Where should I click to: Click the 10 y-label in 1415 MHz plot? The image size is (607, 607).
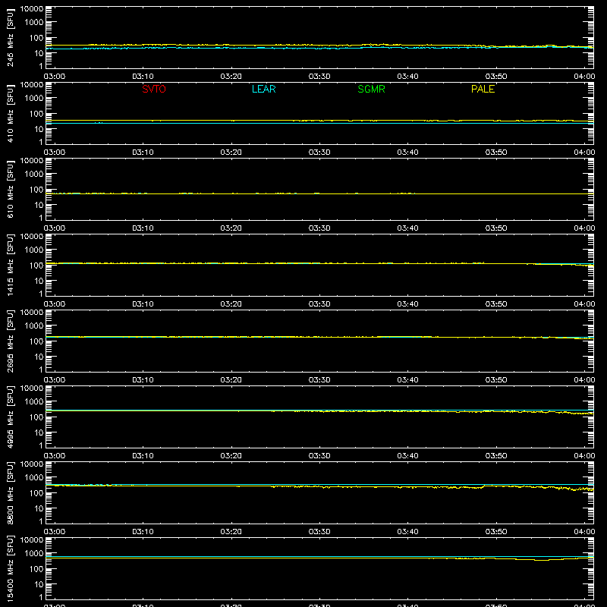pos(39,281)
